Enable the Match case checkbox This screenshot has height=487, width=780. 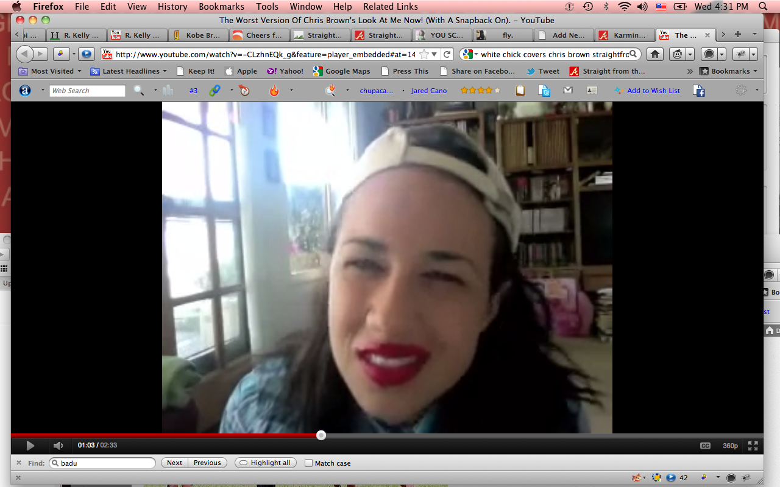(309, 463)
